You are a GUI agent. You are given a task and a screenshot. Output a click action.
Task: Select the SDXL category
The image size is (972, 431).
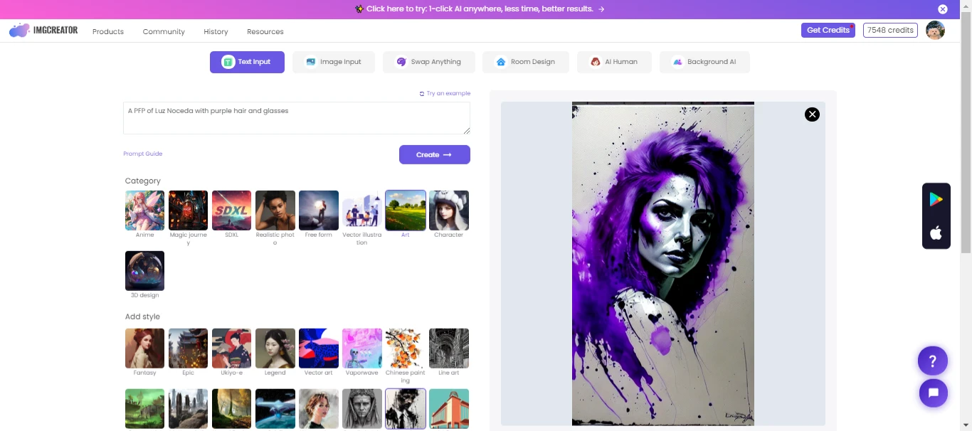coord(231,211)
